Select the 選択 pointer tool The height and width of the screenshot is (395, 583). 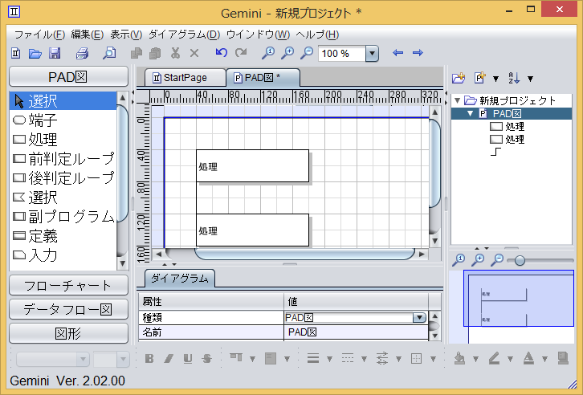pos(63,100)
